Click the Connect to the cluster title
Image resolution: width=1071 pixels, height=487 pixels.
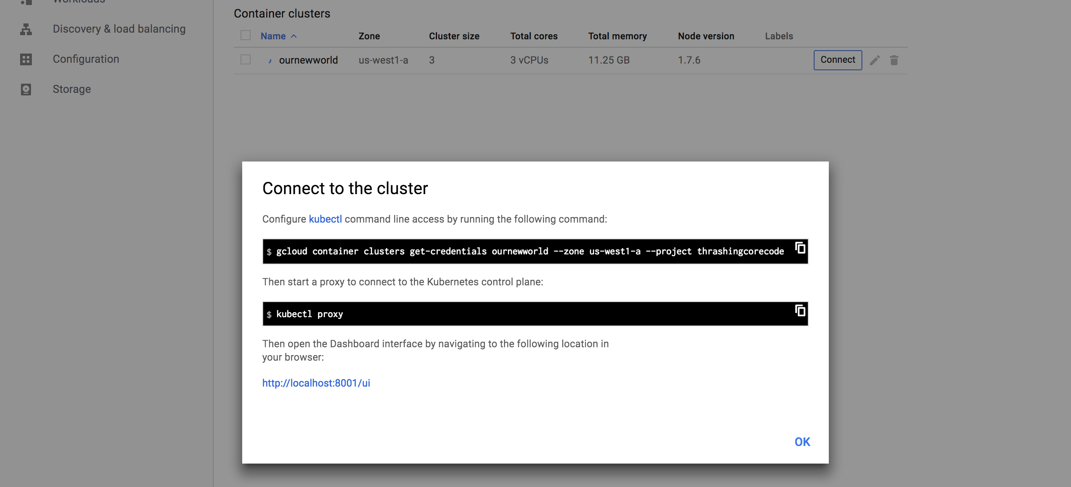[345, 188]
